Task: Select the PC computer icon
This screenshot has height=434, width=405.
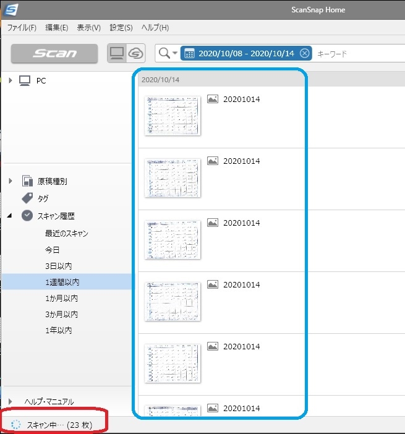Action: point(25,80)
